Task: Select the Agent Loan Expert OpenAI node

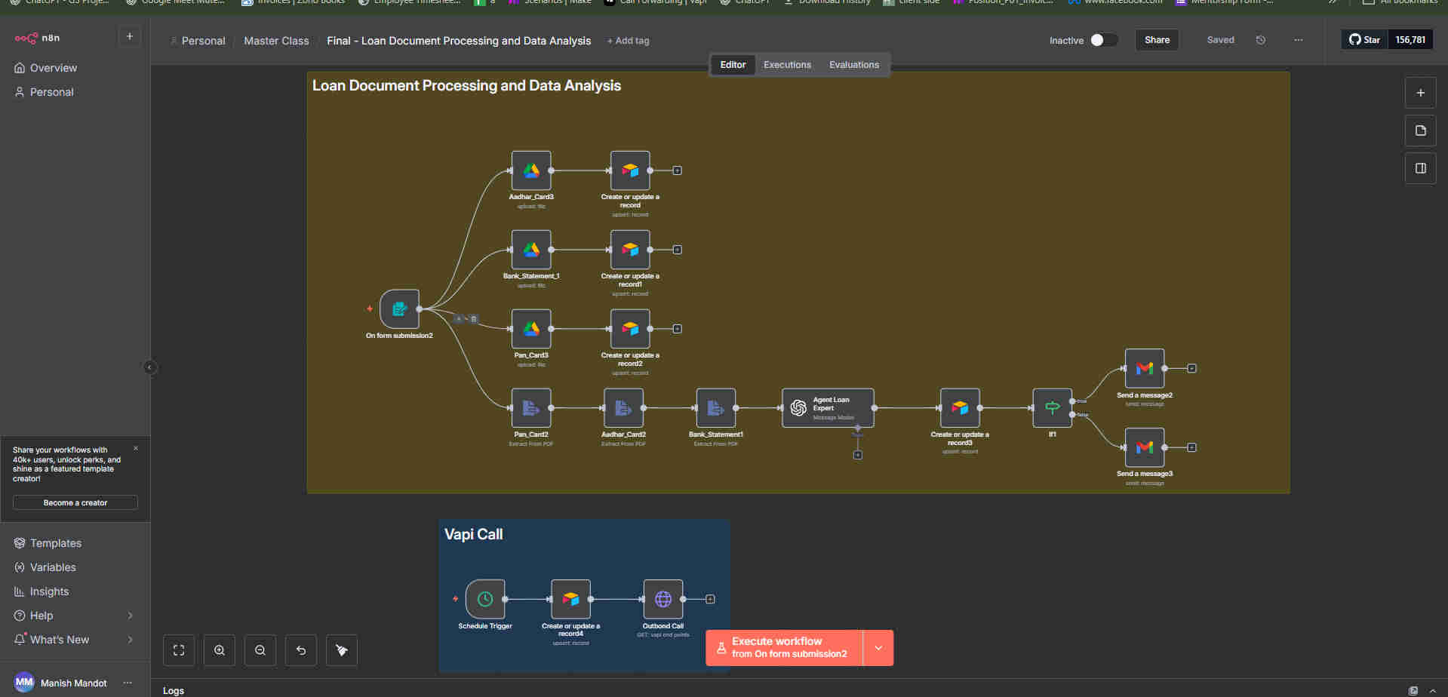Action: tap(828, 408)
